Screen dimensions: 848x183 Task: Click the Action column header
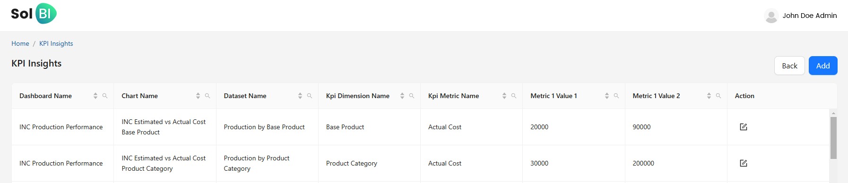(744, 96)
